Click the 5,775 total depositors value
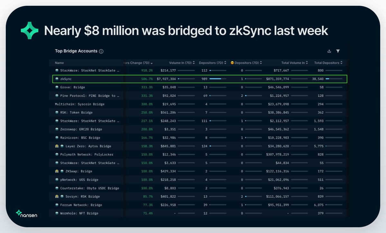The height and width of the screenshot is (233, 386). (319, 146)
